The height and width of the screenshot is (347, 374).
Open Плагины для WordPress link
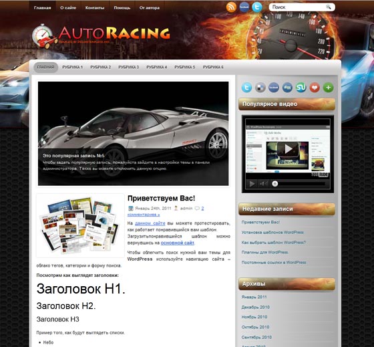264,252
